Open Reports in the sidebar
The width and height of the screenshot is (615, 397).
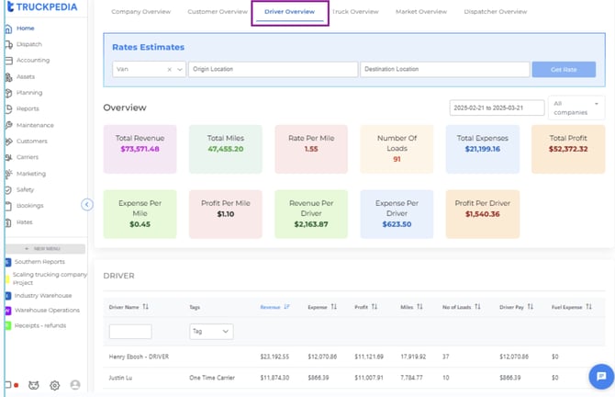point(28,108)
